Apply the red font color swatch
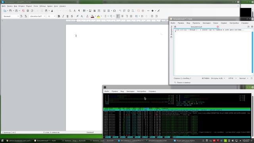This screenshot has height=143, width=254. pyautogui.click(x=92, y=16)
